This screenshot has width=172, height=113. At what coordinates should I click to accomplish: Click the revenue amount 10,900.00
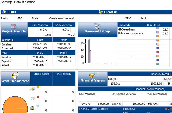pyautogui.click(x=139, y=104)
